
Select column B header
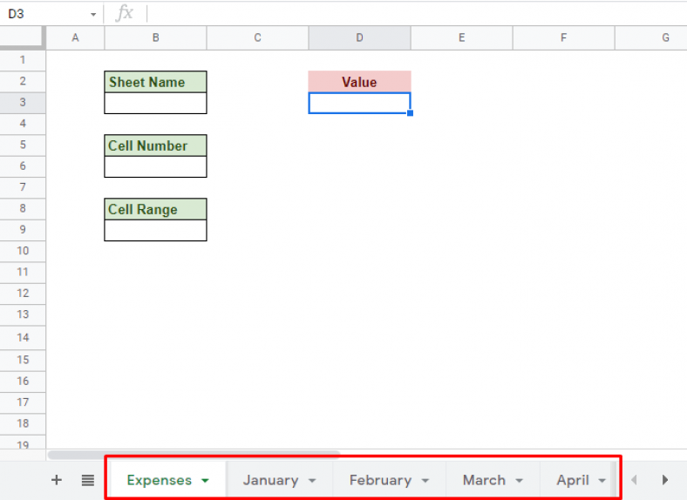pos(155,37)
